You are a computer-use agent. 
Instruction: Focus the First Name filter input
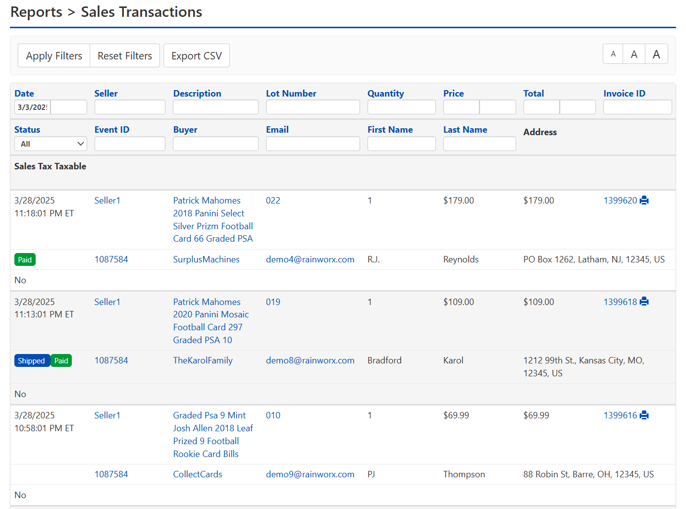[402, 144]
